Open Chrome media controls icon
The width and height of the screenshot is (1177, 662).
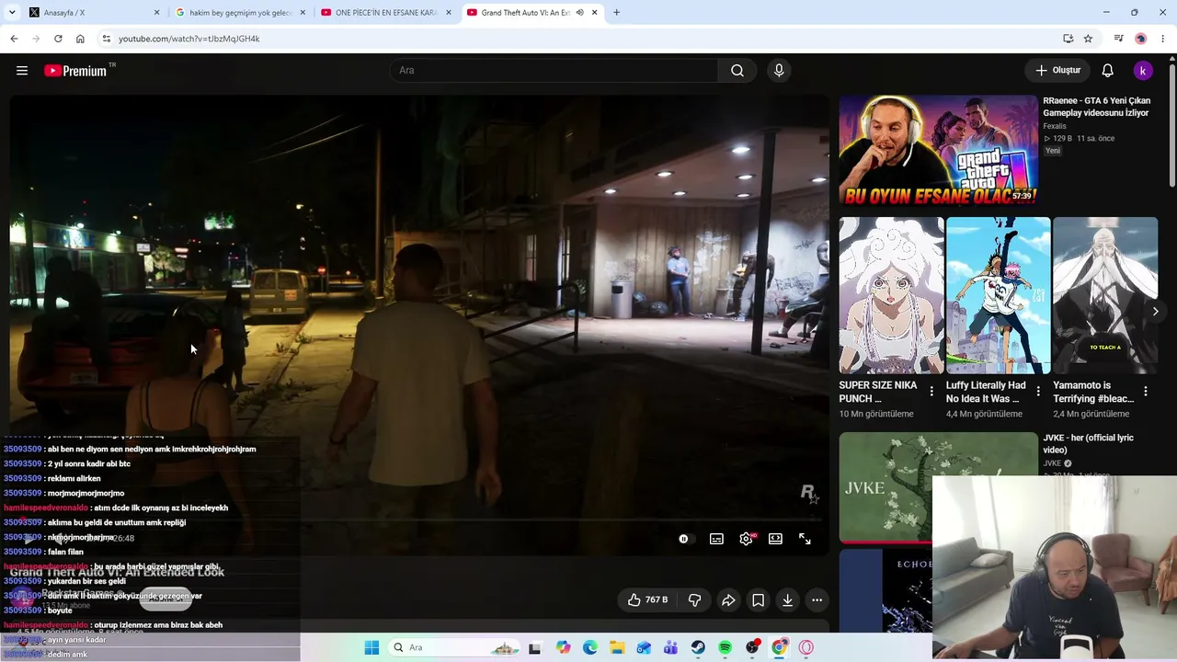[x=1118, y=39]
